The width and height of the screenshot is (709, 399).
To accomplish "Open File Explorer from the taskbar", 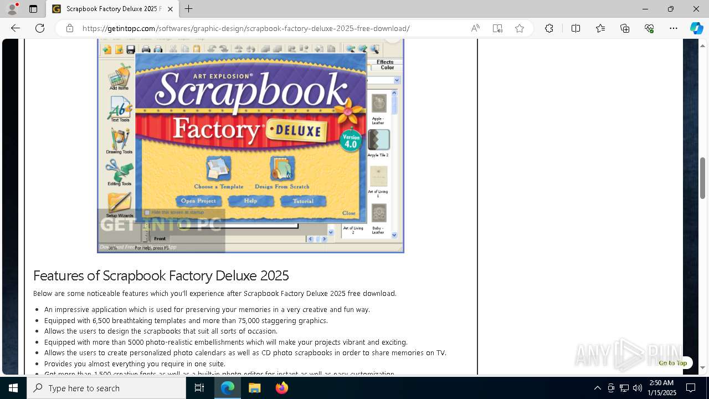I will tap(254, 388).
